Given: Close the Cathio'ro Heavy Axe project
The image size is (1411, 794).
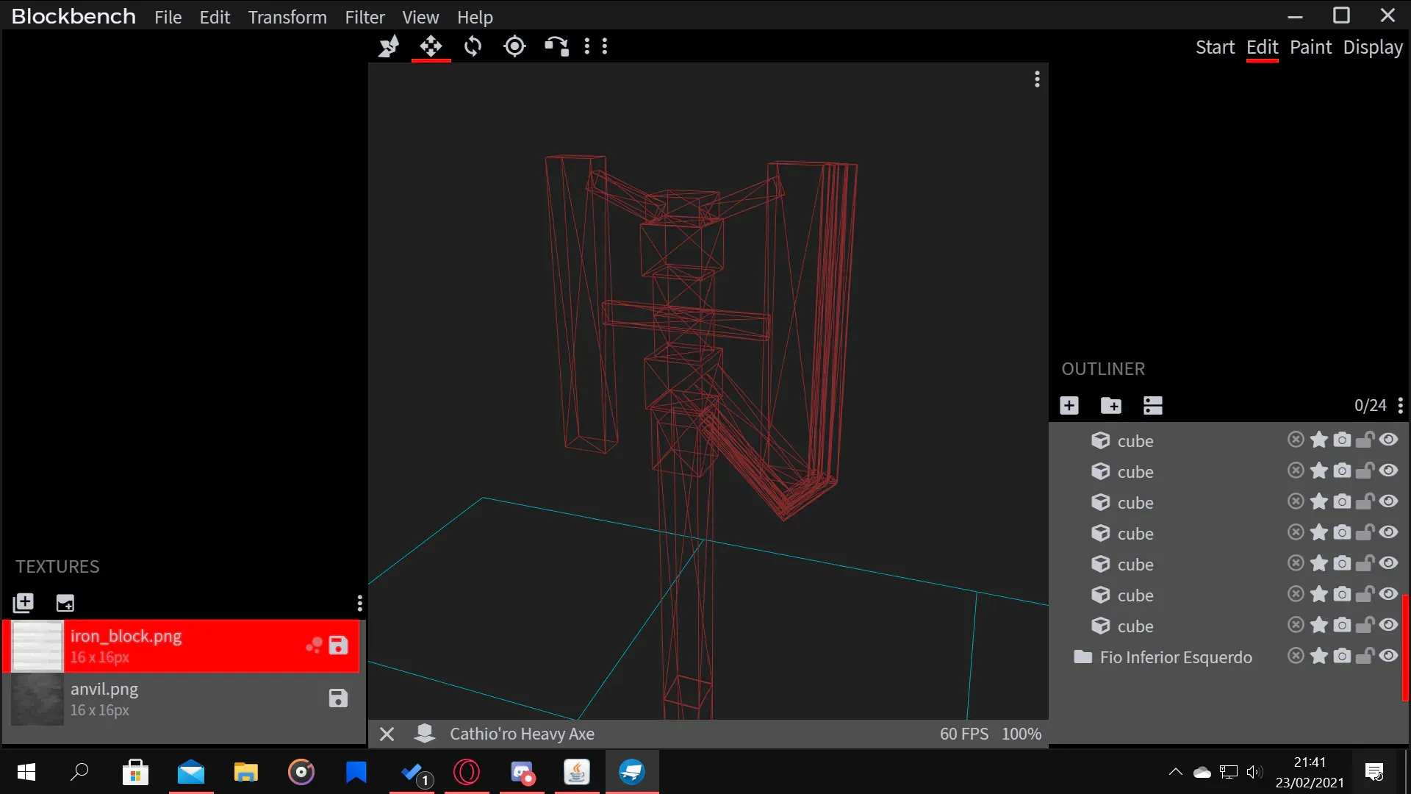Looking at the screenshot, I should tap(387, 734).
